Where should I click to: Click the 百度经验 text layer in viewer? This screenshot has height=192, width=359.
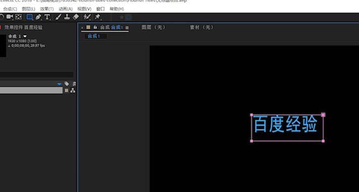pos(285,124)
